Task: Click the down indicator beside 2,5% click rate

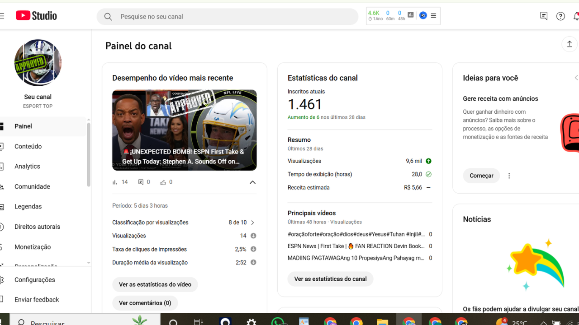Action: pyautogui.click(x=253, y=249)
